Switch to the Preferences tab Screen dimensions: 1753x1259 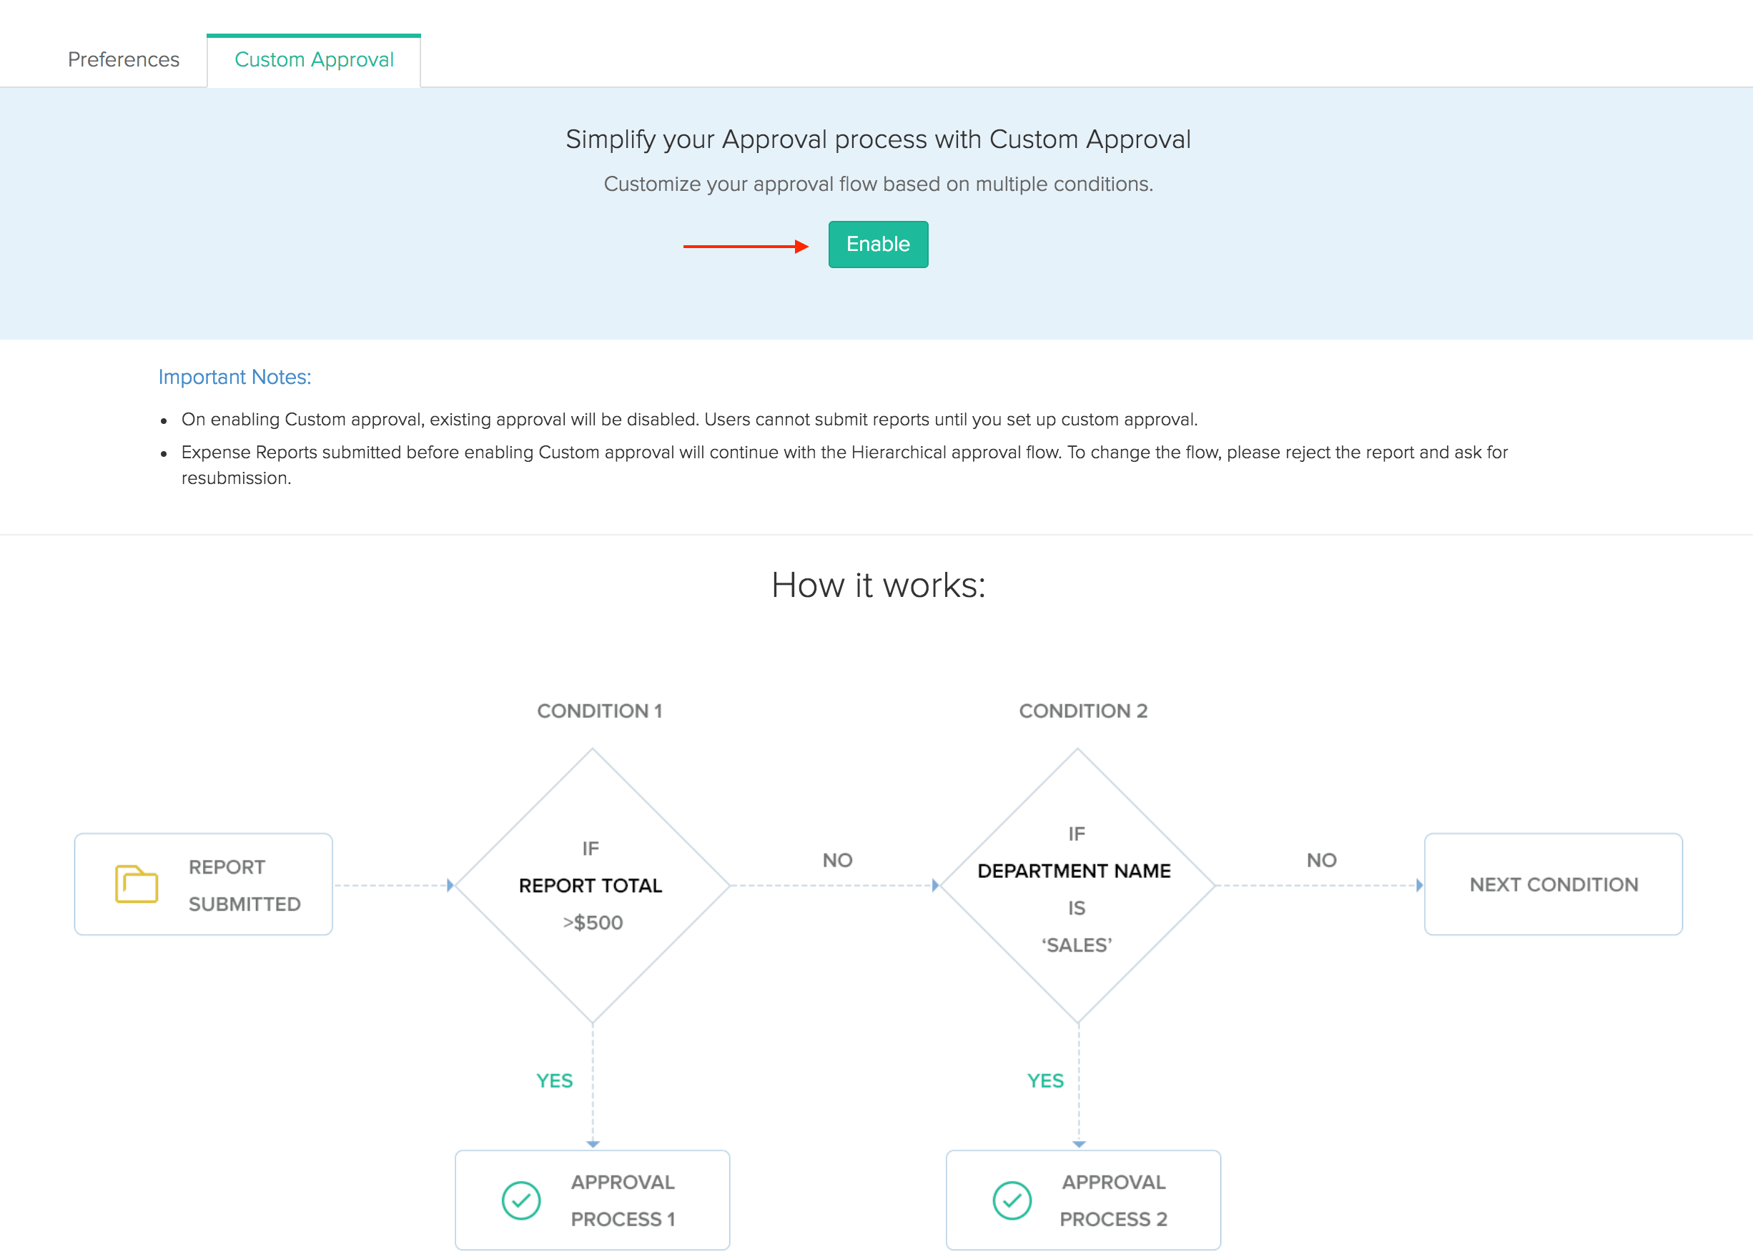click(x=124, y=59)
